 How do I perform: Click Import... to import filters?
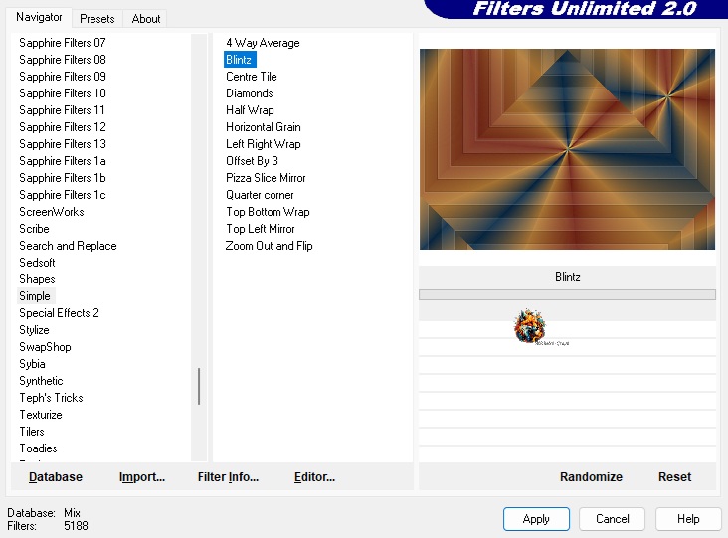[x=142, y=476]
